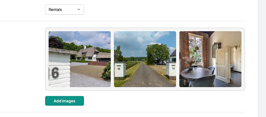Select the thatched-roof house photo thumbnail

coord(80,59)
